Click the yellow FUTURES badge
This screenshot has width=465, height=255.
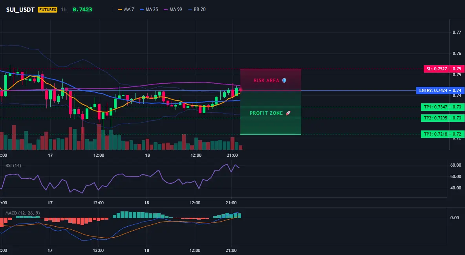(x=48, y=9)
